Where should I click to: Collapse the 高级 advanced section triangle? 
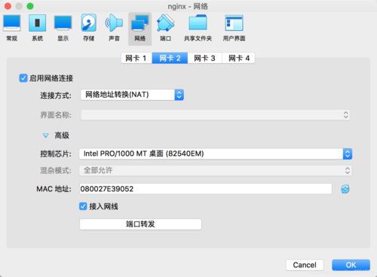click(x=45, y=135)
